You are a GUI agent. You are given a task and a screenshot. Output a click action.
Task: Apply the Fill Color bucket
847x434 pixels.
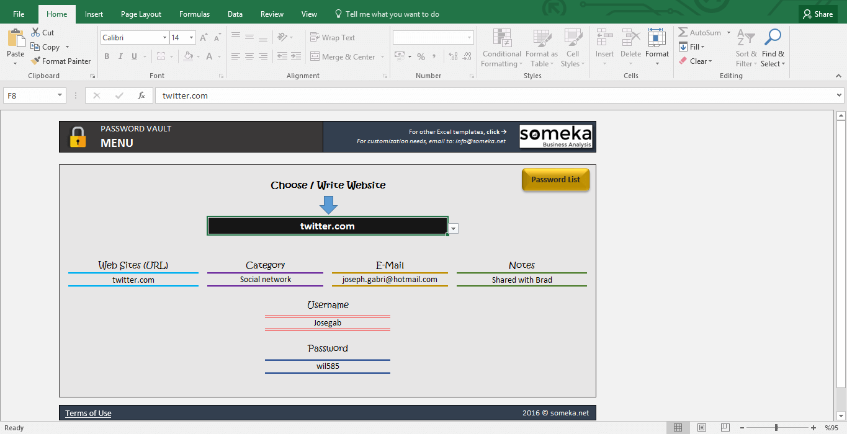point(189,56)
